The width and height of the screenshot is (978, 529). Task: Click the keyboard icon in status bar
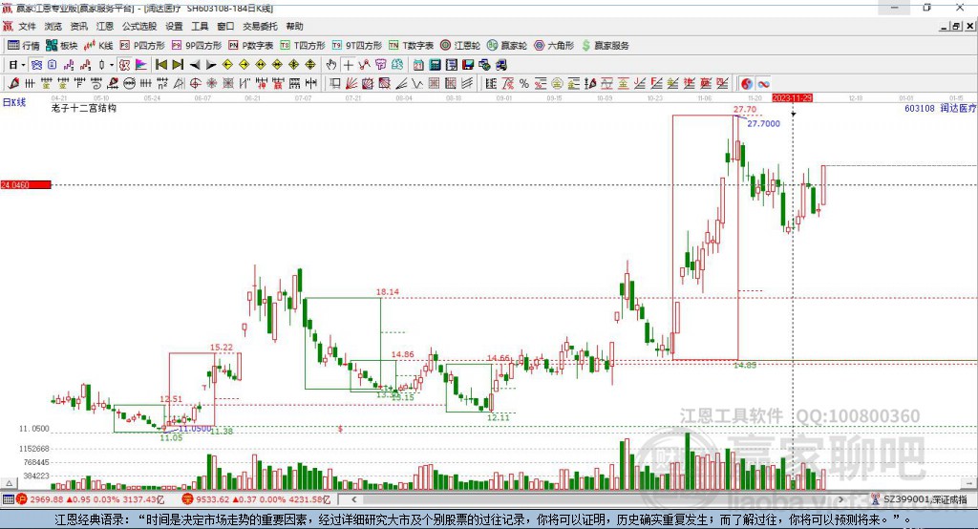(x=8, y=499)
